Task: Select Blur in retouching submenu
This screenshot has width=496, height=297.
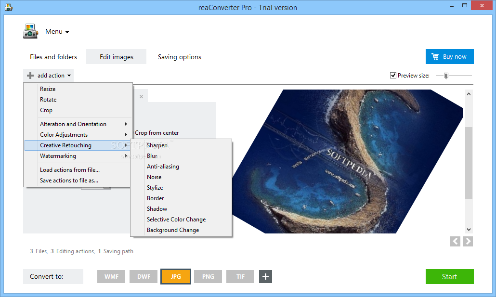Action: coord(181,156)
